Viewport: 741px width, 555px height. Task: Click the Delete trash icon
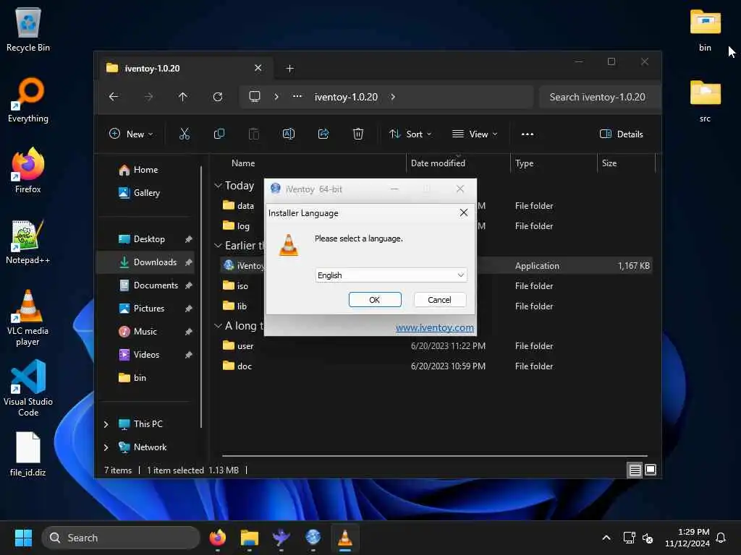pos(358,134)
